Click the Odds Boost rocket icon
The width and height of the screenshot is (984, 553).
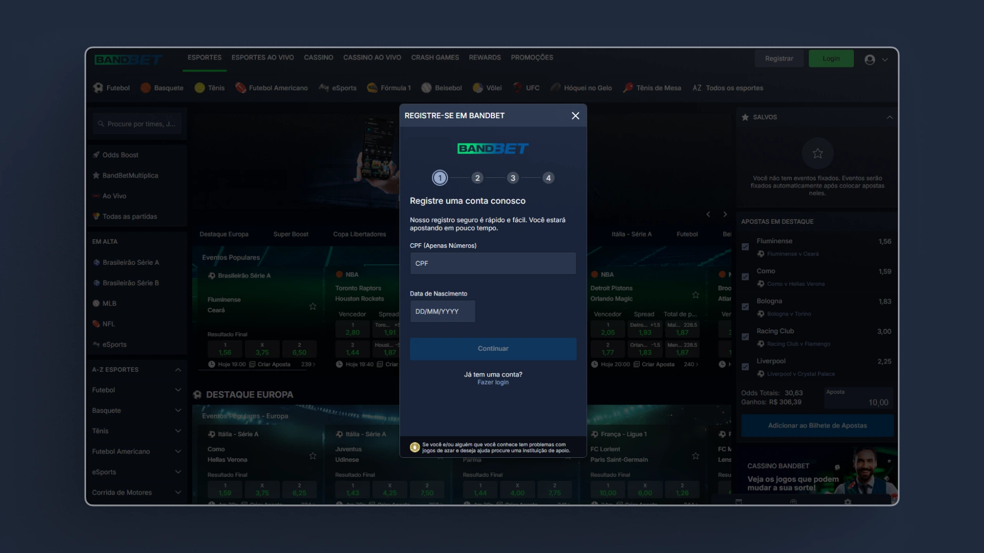(96, 155)
